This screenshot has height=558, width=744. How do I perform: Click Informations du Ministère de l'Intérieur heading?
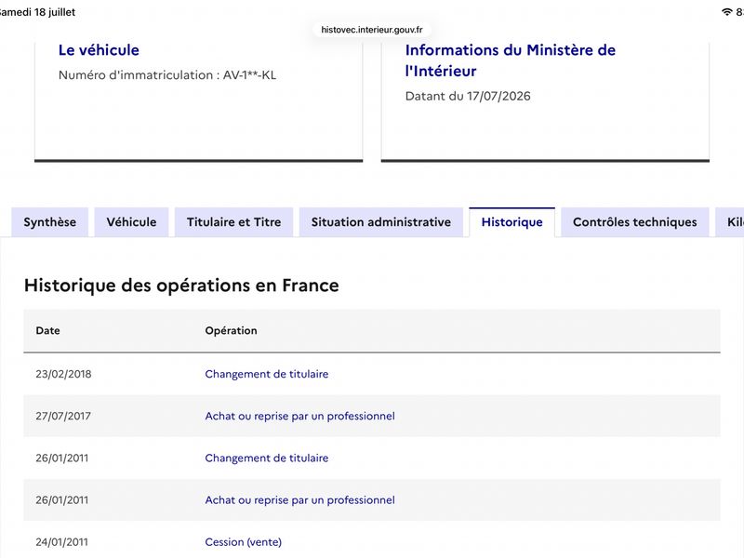510,60
